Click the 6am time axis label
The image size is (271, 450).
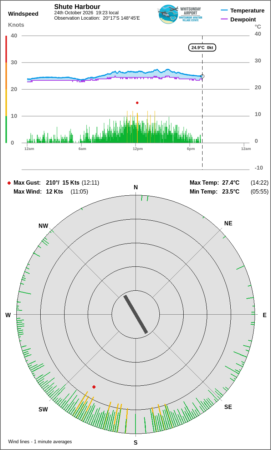click(x=82, y=149)
